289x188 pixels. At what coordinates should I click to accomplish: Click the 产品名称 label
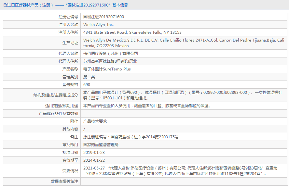coord(70,69)
